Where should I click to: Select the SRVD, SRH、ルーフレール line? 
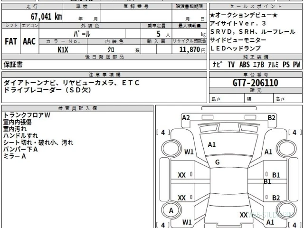click(x=253, y=32)
